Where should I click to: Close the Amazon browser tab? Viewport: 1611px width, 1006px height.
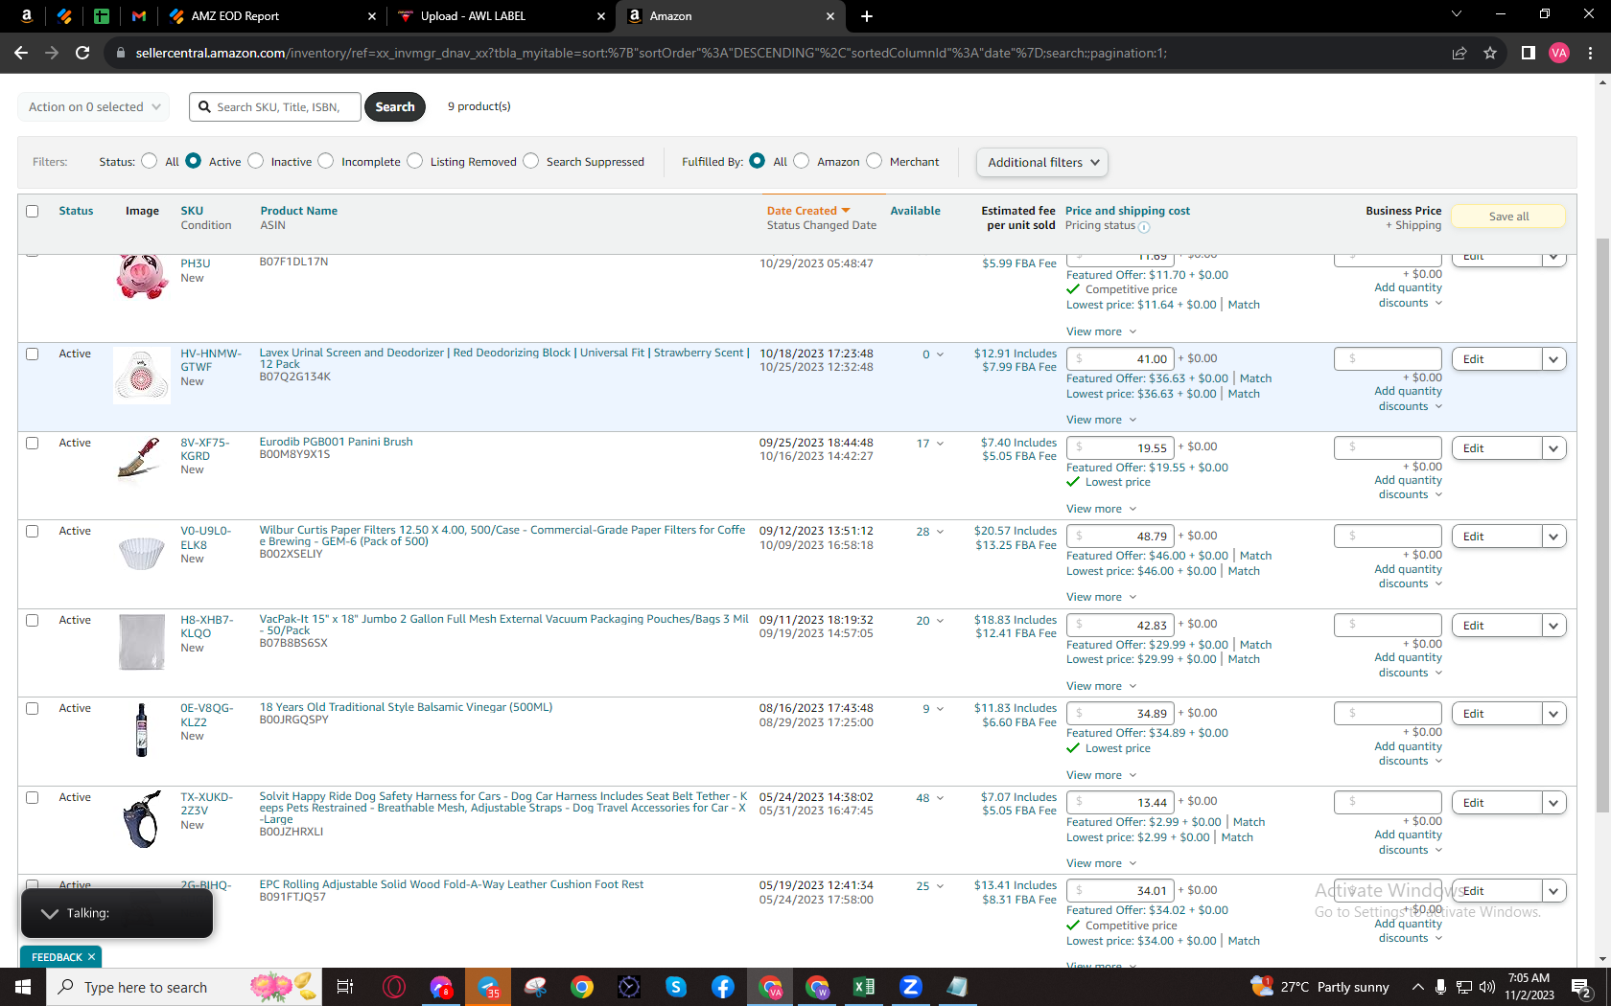pyautogui.click(x=830, y=16)
